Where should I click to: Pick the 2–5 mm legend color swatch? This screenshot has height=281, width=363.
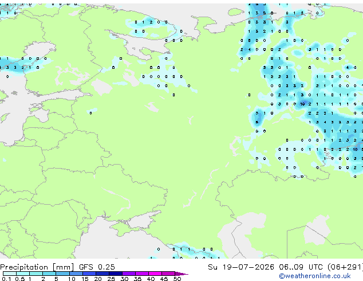pyautogui.click(x=49, y=274)
